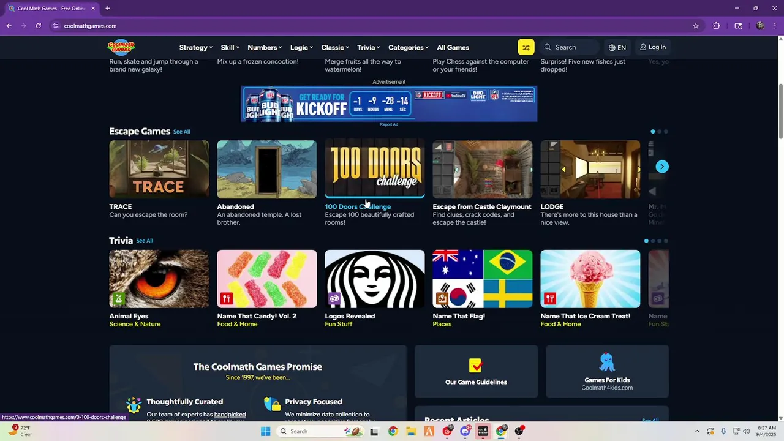Open the Classic dropdown
Image resolution: width=784 pixels, height=441 pixels.
click(335, 48)
